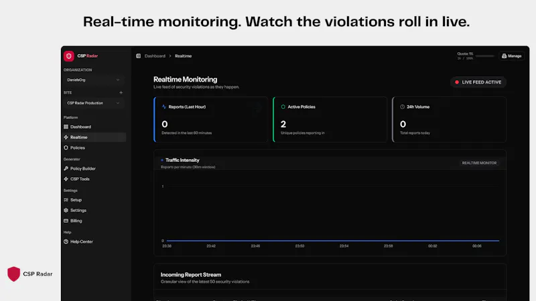The height and width of the screenshot is (301, 536).
Task: Click the shield icon on Active Policies card
Action: point(283,107)
